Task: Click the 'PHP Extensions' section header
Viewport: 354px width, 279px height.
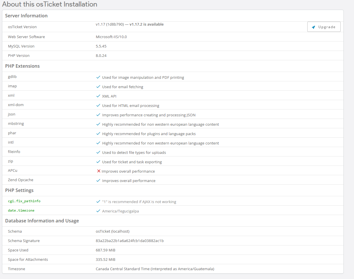Action: [x=22, y=66]
